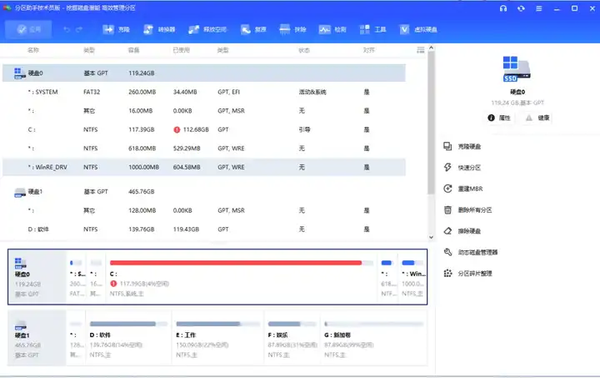Select the C: partition row in the list
This screenshot has height=378, width=600.
204,130
